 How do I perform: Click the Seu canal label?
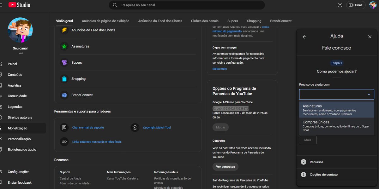click(20, 48)
